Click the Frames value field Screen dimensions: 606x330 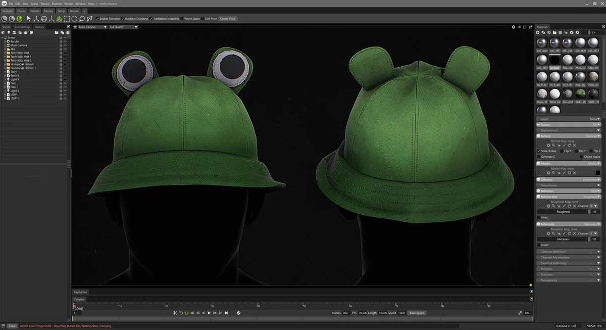coord(345,313)
